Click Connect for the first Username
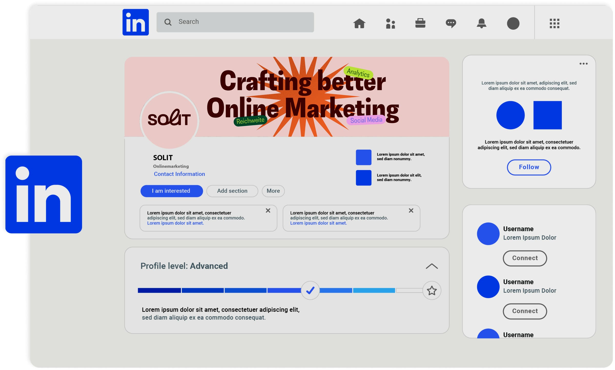 point(525,258)
